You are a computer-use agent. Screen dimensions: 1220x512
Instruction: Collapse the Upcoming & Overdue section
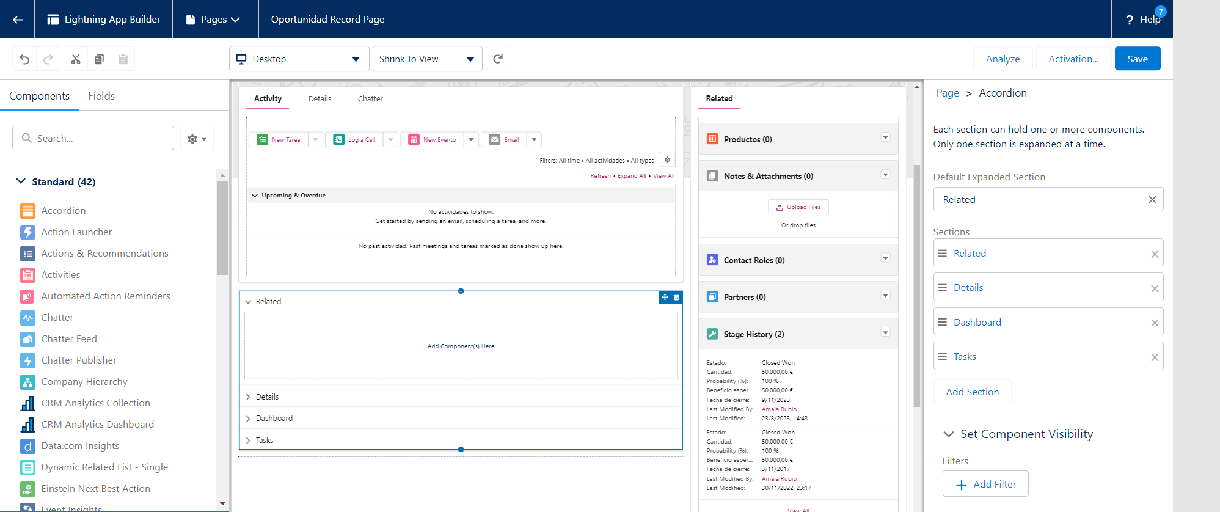click(x=255, y=196)
